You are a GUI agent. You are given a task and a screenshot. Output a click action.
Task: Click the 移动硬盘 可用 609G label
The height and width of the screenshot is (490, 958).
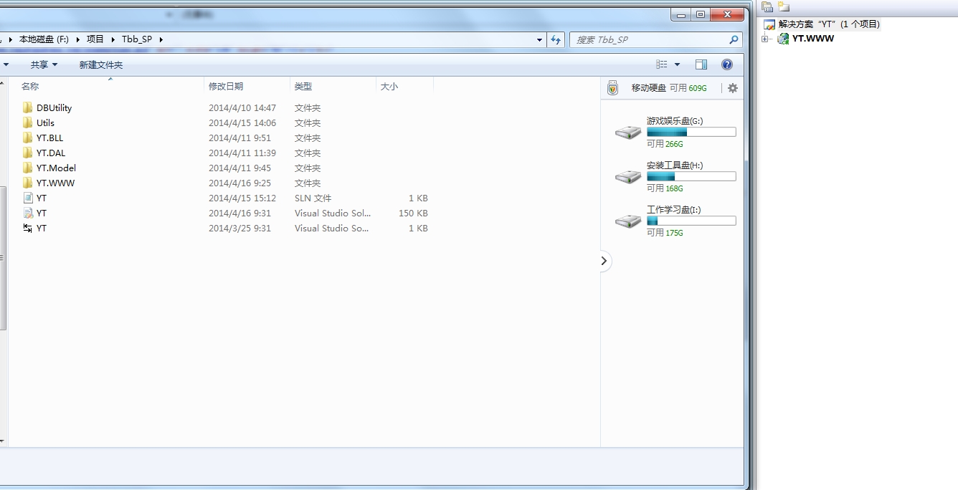(x=669, y=88)
